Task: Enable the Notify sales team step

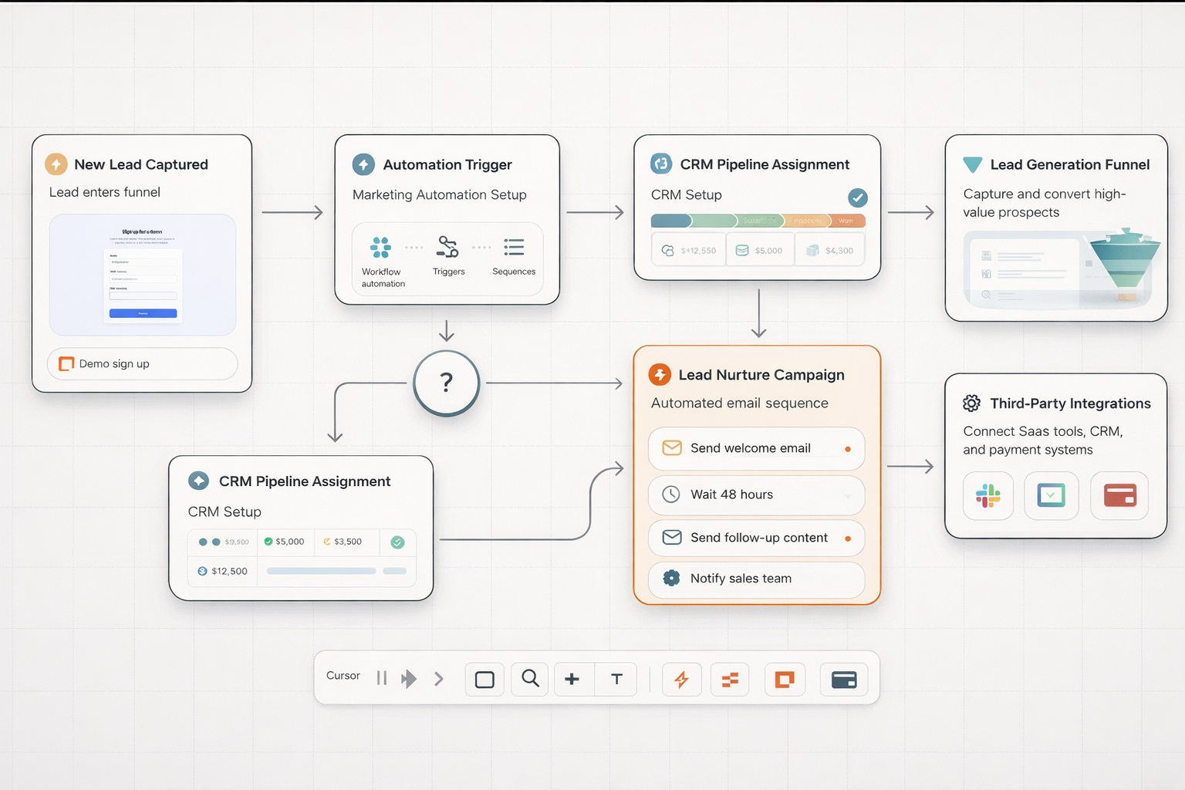Action: pos(756,579)
